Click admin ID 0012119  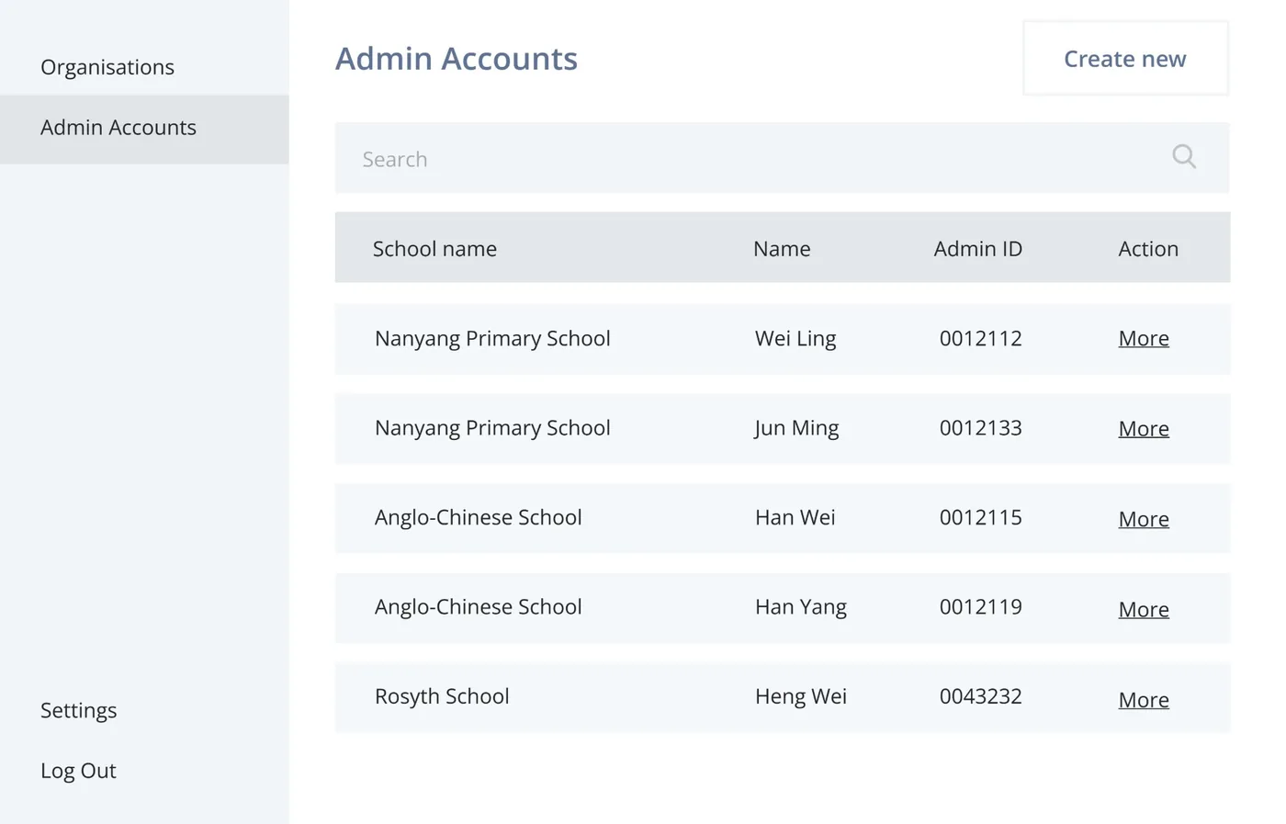click(x=980, y=607)
